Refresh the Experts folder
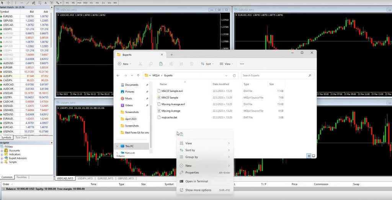Image resolution: width=392 pixels, height=200 pixels. [x=234, y=75]
